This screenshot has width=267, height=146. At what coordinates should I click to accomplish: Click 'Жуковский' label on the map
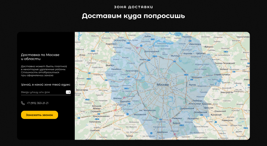pos(216,115)
